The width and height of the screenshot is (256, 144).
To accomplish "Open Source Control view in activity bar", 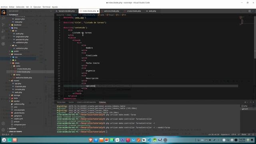I will [3, 25].
